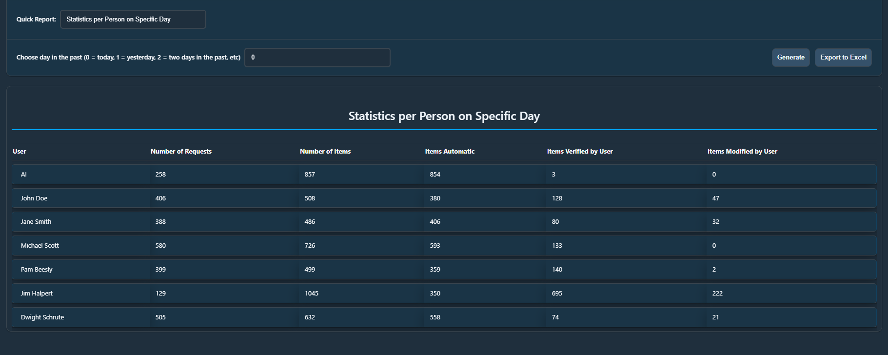
Task: Click the Quick Report label
Action: tap(36, 20)
